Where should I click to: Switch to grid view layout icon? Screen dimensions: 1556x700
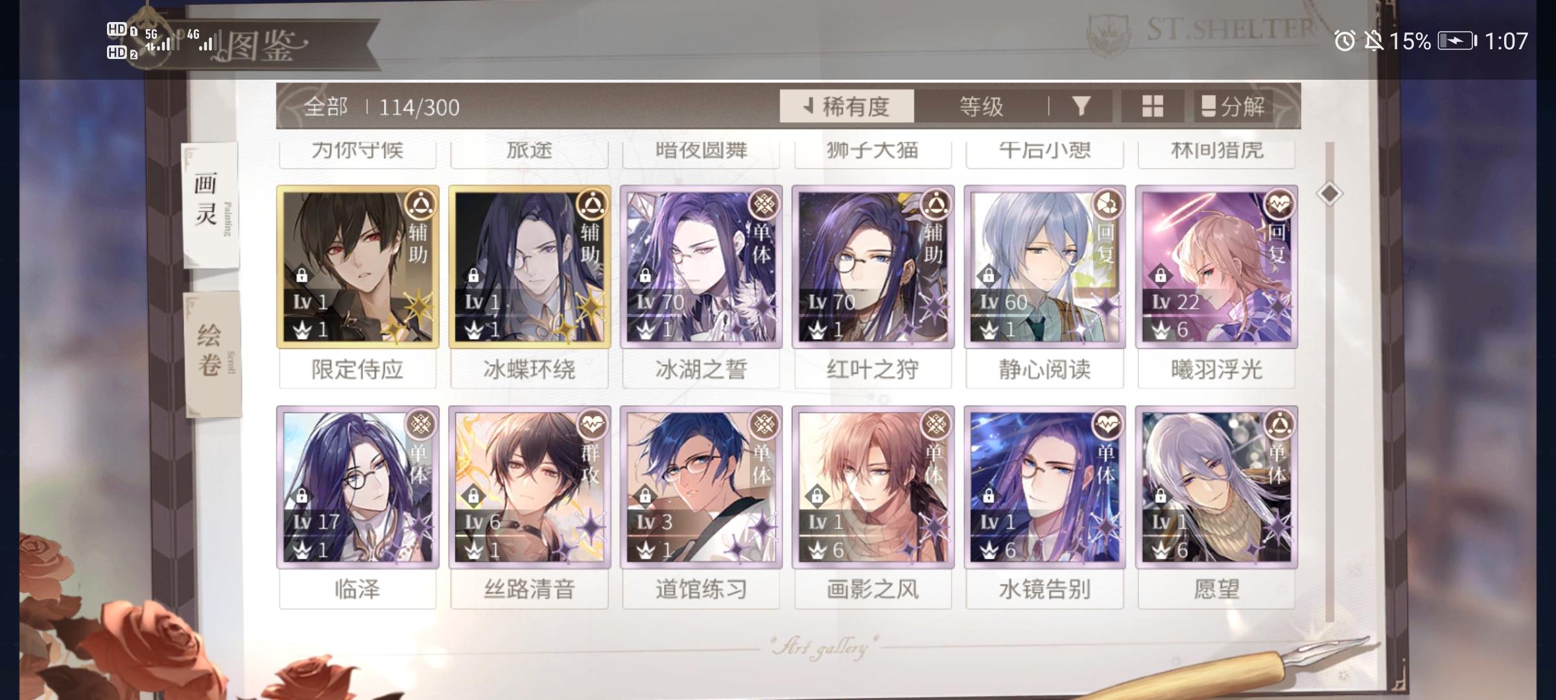[1152, 106]
